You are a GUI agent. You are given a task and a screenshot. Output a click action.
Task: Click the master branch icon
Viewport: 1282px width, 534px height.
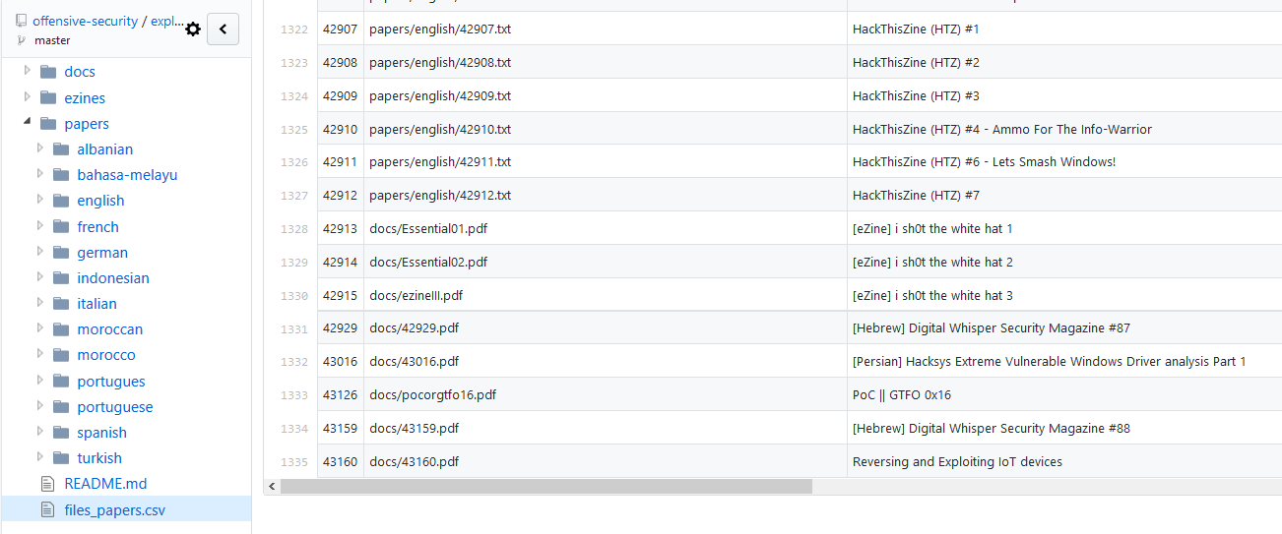[22, 40]
